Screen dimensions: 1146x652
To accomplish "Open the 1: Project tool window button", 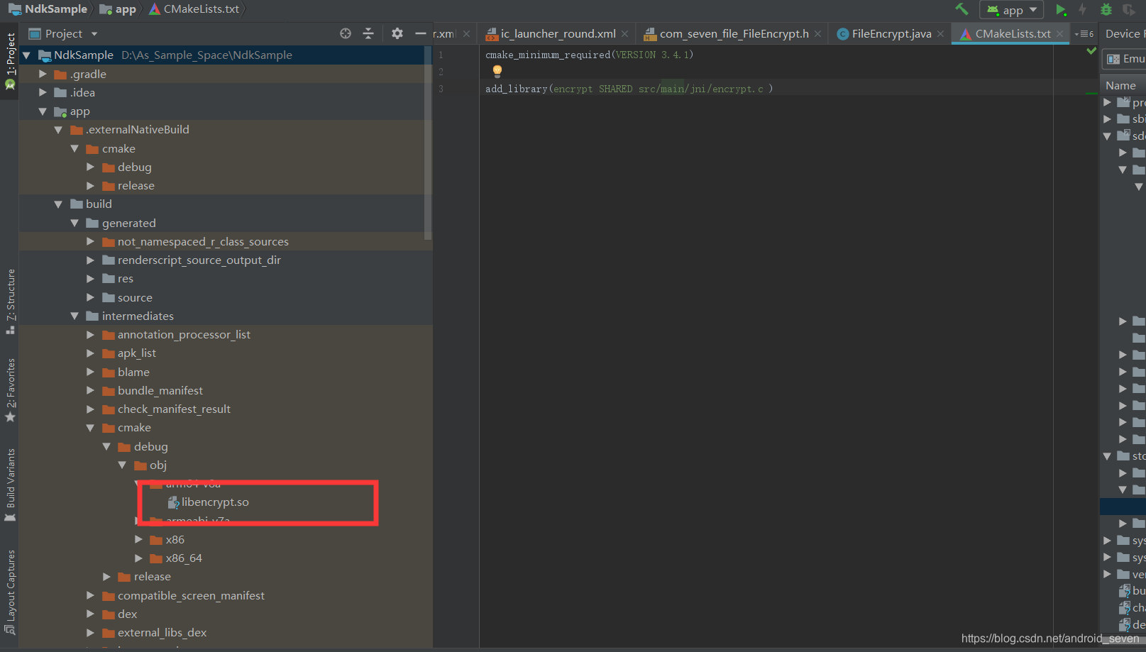I will pos(10,61).
